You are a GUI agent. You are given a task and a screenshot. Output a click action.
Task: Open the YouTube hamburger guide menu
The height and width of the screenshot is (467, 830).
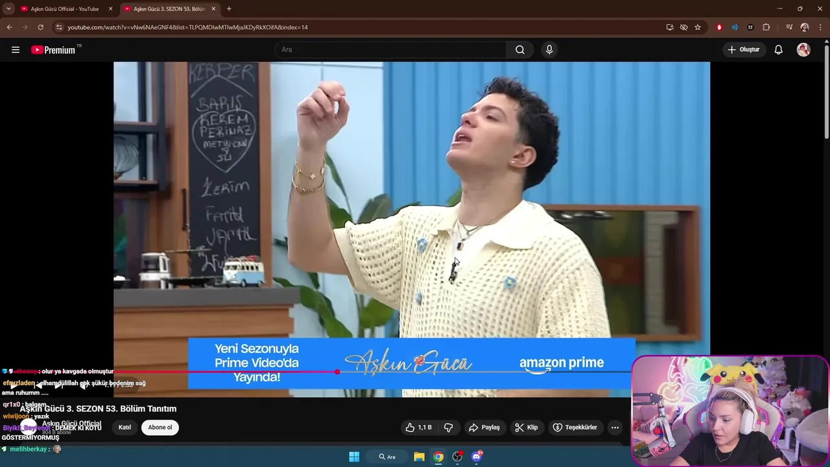16,50
